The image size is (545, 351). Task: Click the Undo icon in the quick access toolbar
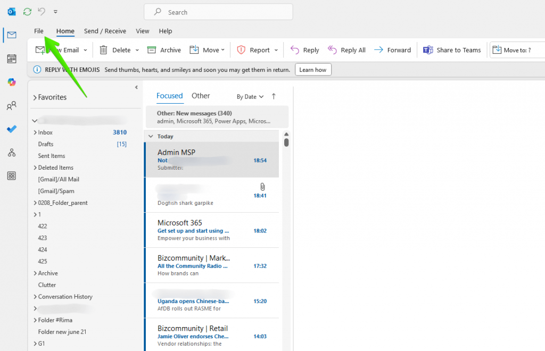41,11
